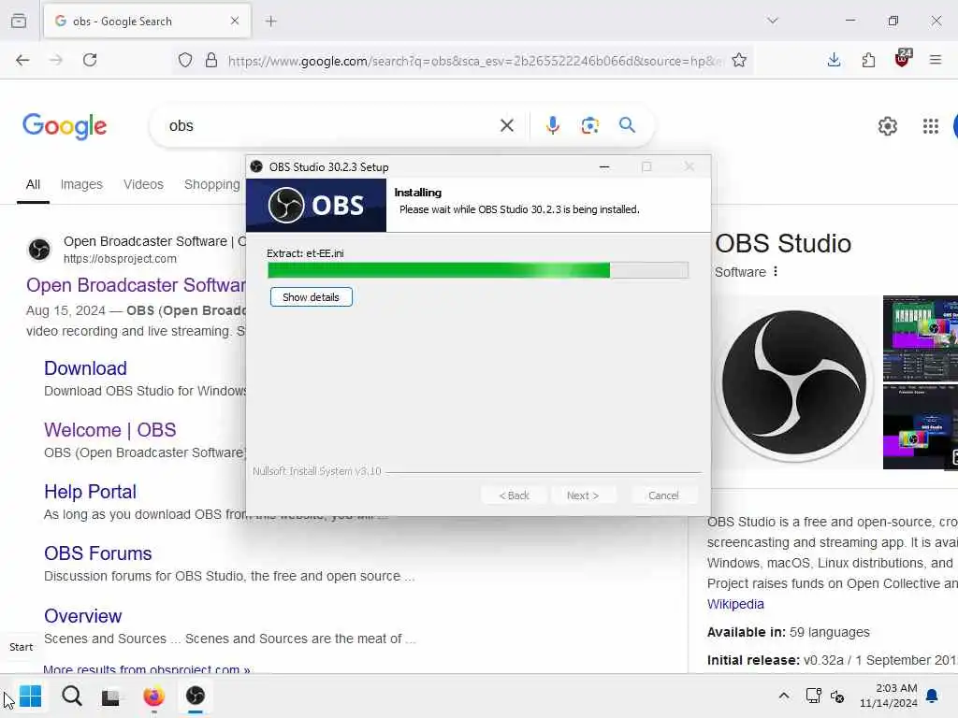Open the Help Portal sitelink
This screenshot has width=958, height=718.
(x=90, y=492)
